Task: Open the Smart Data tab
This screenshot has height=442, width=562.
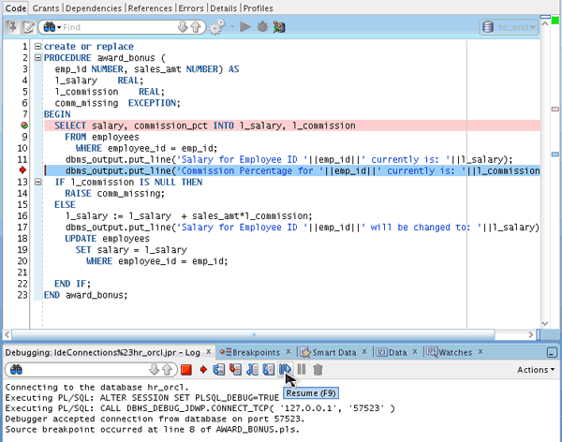Action: (x=333, y=352)
